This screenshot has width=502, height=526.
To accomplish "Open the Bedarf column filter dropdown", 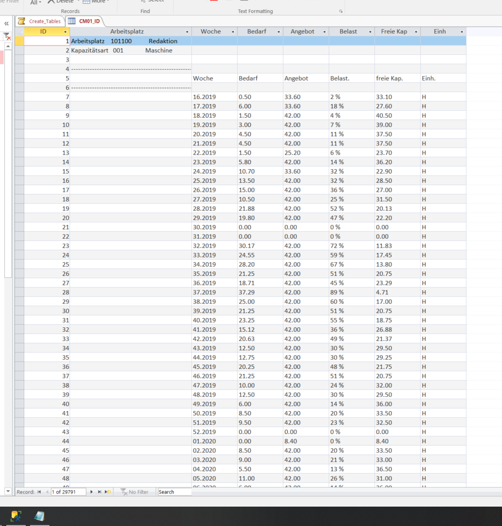I will 278,32.
